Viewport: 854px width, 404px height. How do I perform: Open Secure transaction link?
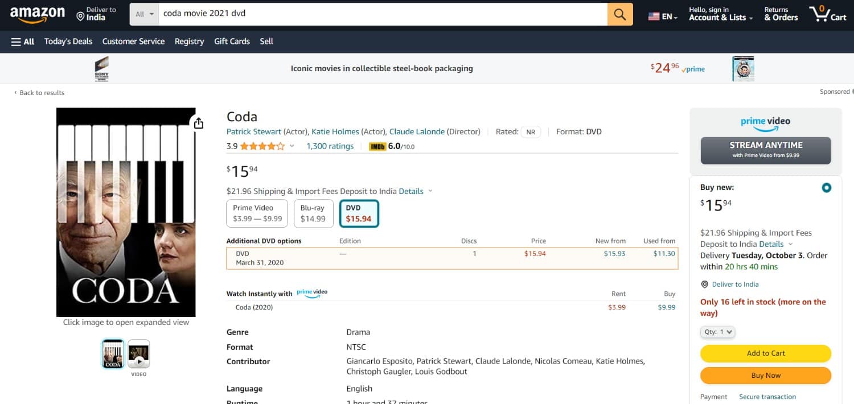(x=767, y=397)
